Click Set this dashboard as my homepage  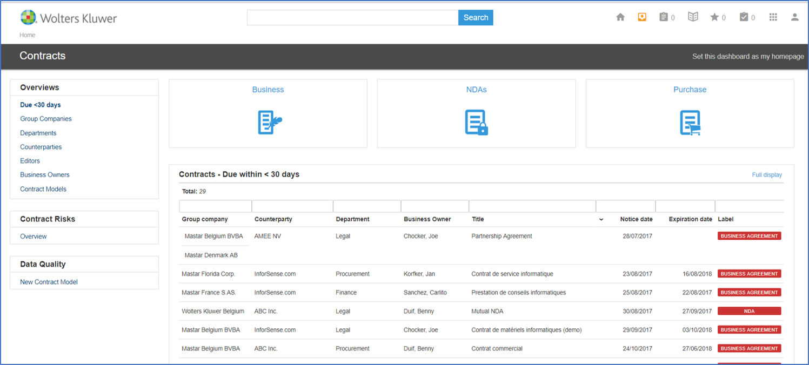point(748,57)
